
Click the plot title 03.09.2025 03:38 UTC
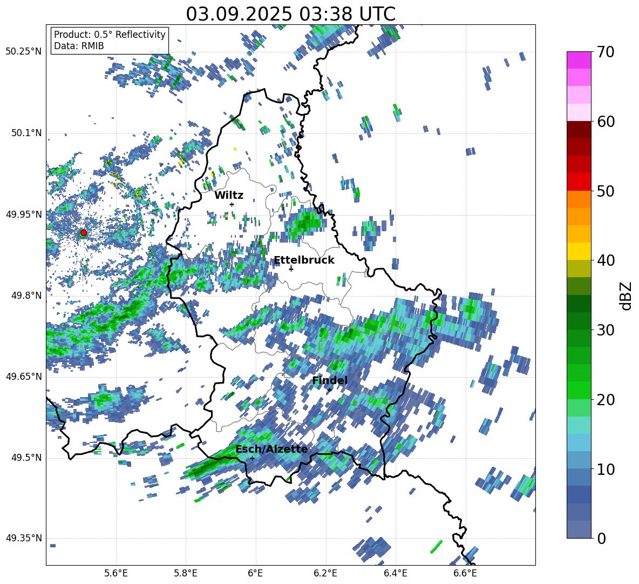(290, 14)
